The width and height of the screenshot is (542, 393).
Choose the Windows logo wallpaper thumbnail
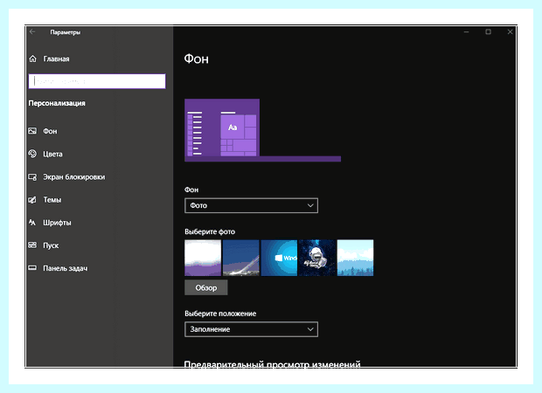279,258
